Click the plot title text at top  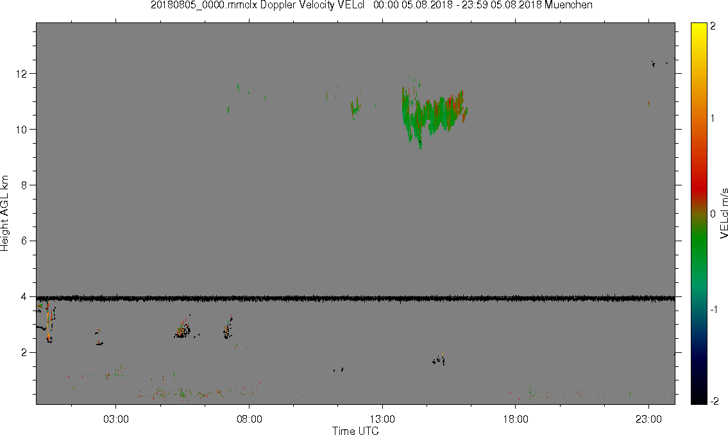click(x=371, y=5)
